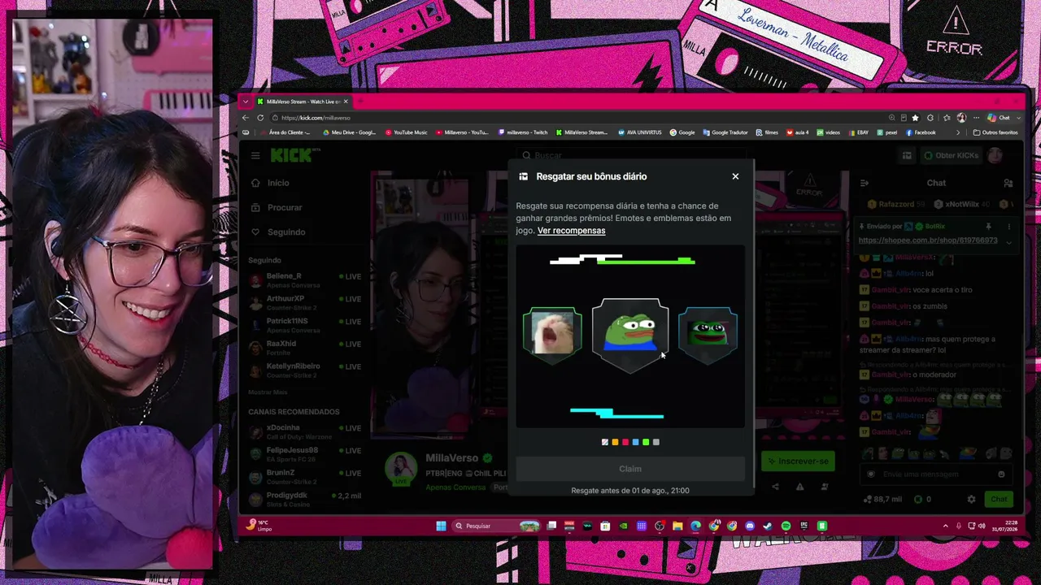Open recommended channel FelipeJesus88
1041x585 pixels.
coord(304,453)
